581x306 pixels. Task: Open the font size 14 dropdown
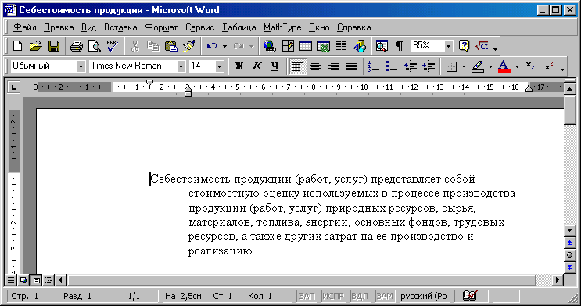click(x=220, y=66)
